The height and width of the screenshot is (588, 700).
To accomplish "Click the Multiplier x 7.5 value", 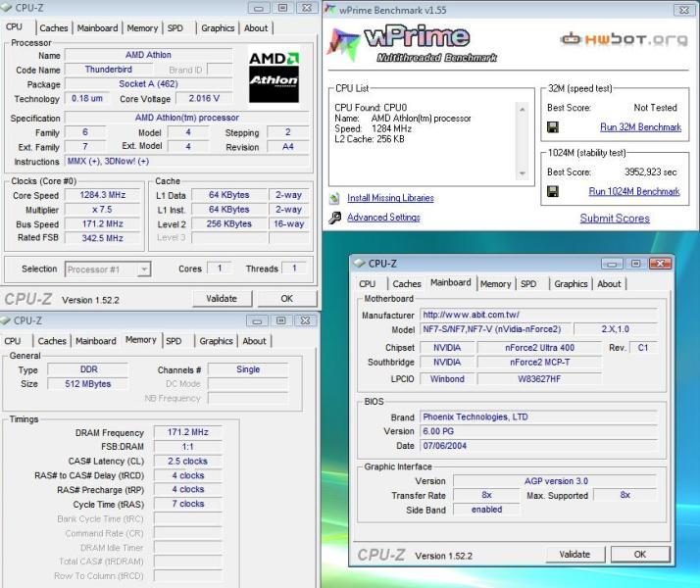I will tap(103, 210).
